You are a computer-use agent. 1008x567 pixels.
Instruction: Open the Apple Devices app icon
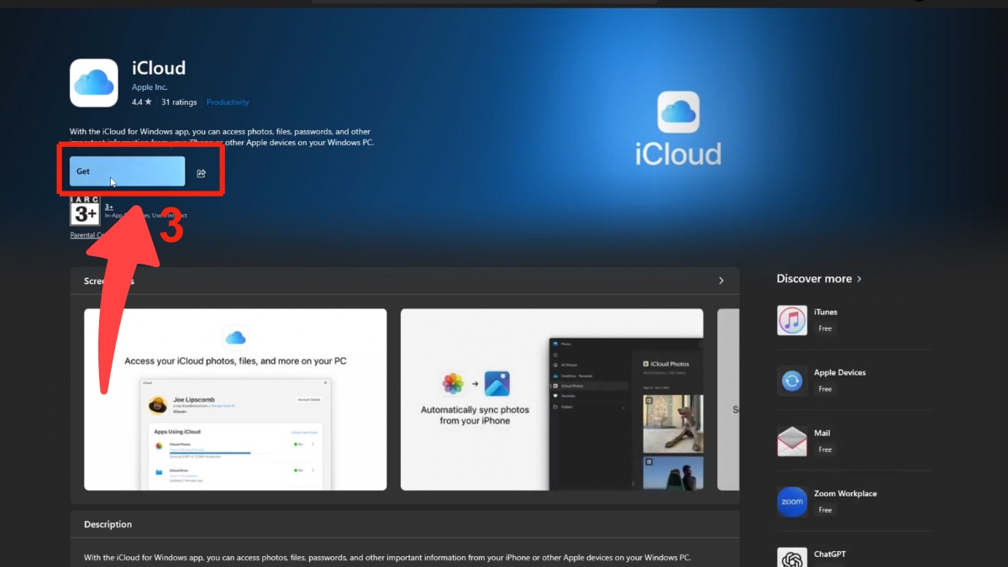[x=791, y=381]
